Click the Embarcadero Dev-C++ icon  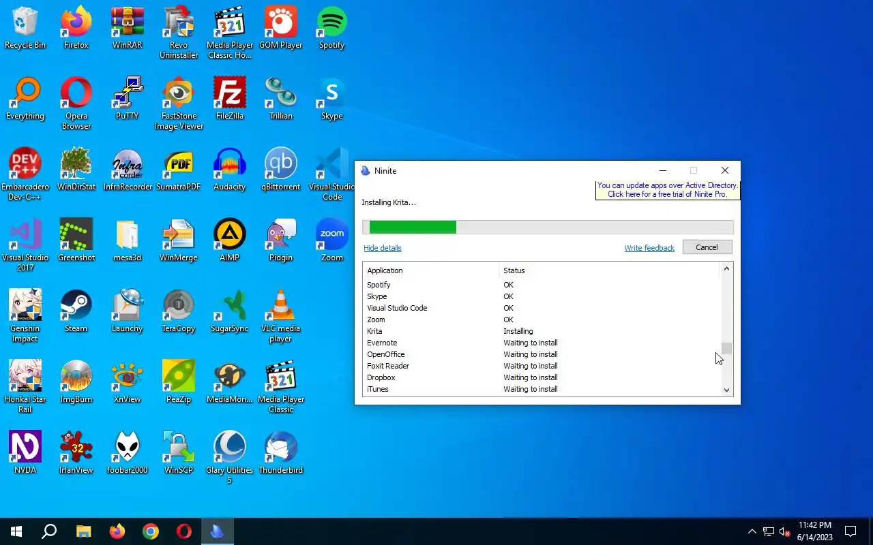tap(25, 174)
